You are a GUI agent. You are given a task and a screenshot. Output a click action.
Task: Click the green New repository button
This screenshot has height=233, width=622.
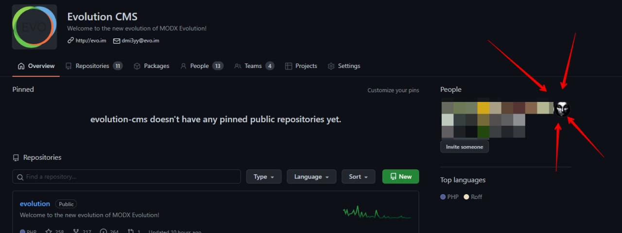401,177
